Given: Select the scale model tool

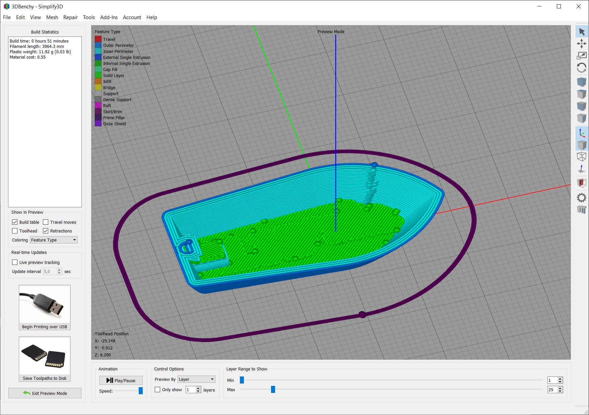Looking at the screenshot, I should tap(581, 56).
